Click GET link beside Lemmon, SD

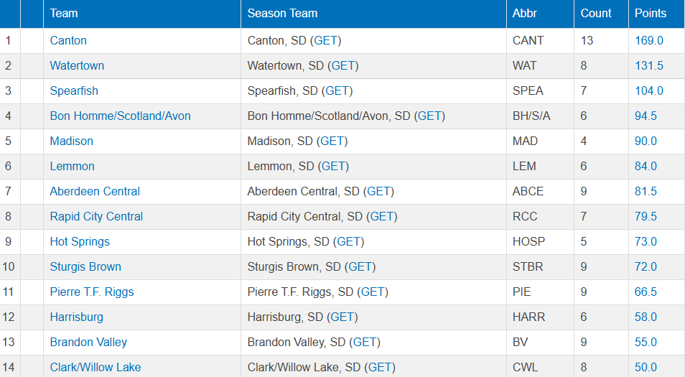pyautogui.click(x=334, y=167)
